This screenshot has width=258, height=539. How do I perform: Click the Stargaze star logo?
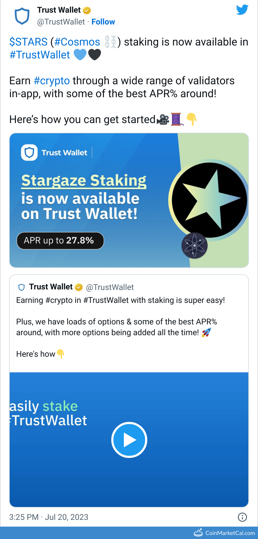coord(210,200)
